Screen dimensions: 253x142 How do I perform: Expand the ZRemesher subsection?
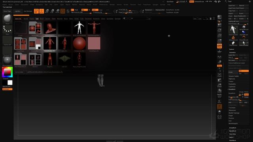click(232, 110)
